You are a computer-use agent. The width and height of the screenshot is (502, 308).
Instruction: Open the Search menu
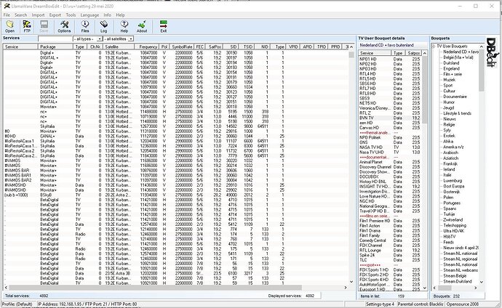click(x=21, y=15)
